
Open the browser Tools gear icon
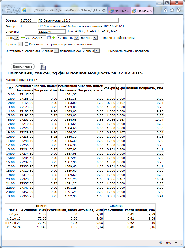tap(179, 10)
